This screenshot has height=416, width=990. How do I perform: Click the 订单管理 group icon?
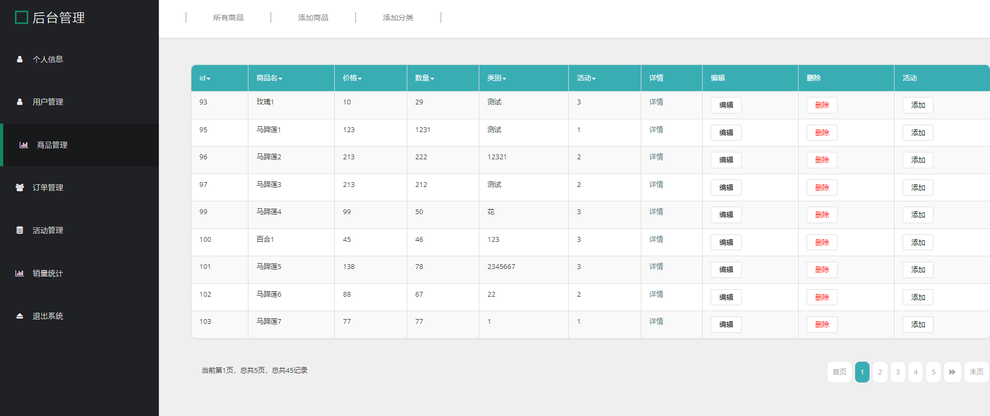pos(20,187)
